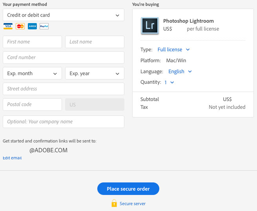The width and height of the screenshot is (257, 211).
Task: Focus the optional company name field
Action: click(64, 122)
